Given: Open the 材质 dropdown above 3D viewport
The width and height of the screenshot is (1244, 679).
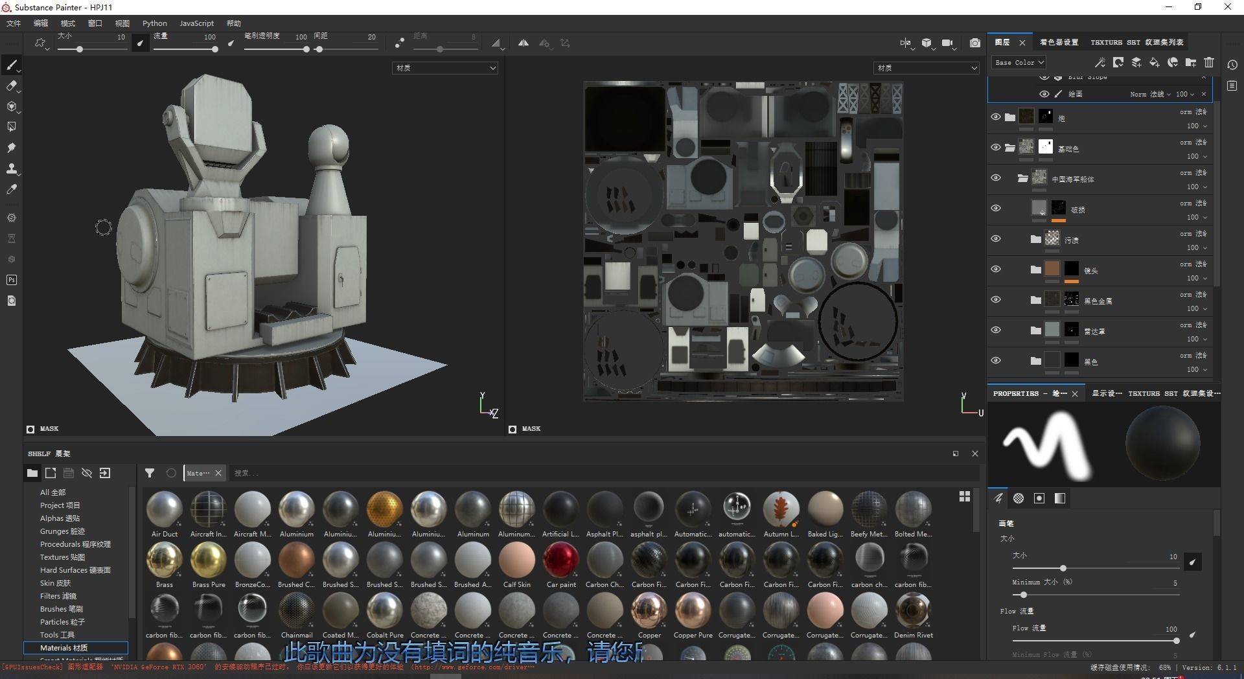Looking at the screenshot, I should tap(444, 68).
